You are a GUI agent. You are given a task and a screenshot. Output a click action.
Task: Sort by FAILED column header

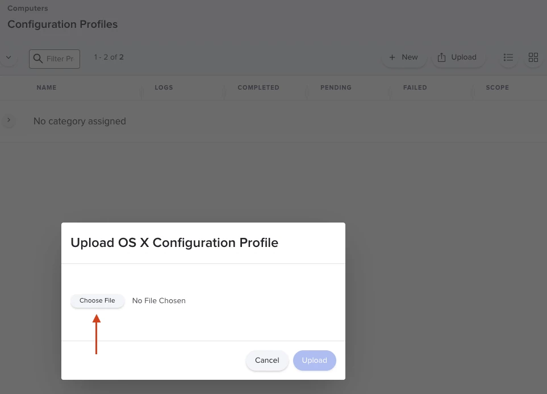click(x=415, y=87)
